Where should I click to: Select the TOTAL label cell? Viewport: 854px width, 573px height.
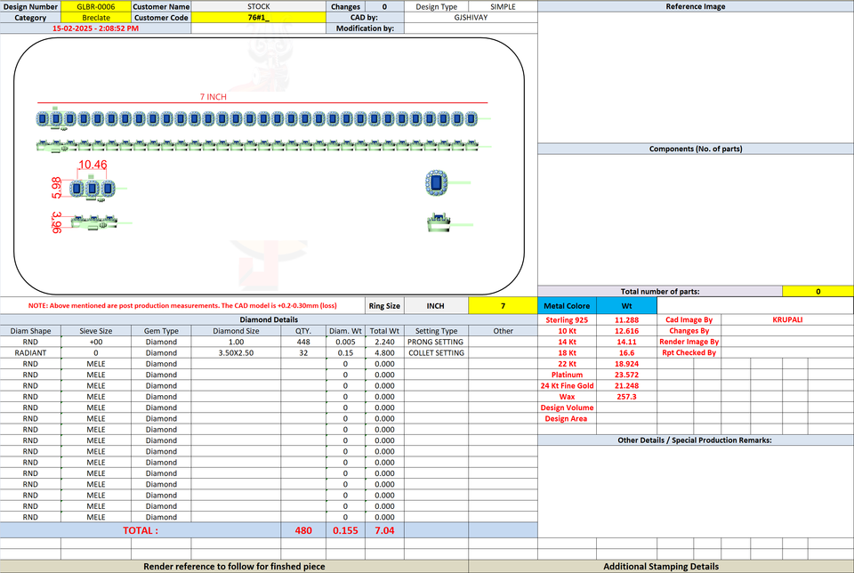tap(141, 530)
